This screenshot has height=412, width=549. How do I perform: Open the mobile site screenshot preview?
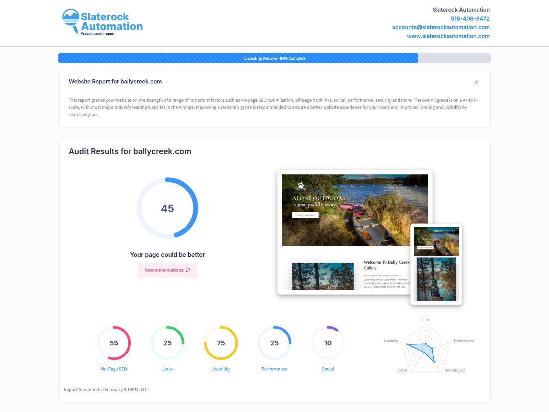[436, 264]
